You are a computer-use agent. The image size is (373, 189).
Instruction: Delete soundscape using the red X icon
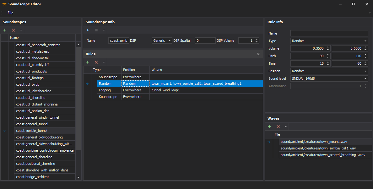point(14,30)
